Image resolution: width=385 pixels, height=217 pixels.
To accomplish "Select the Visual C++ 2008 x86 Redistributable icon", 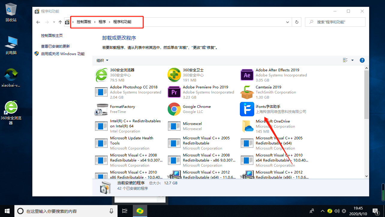I will 174,160.
